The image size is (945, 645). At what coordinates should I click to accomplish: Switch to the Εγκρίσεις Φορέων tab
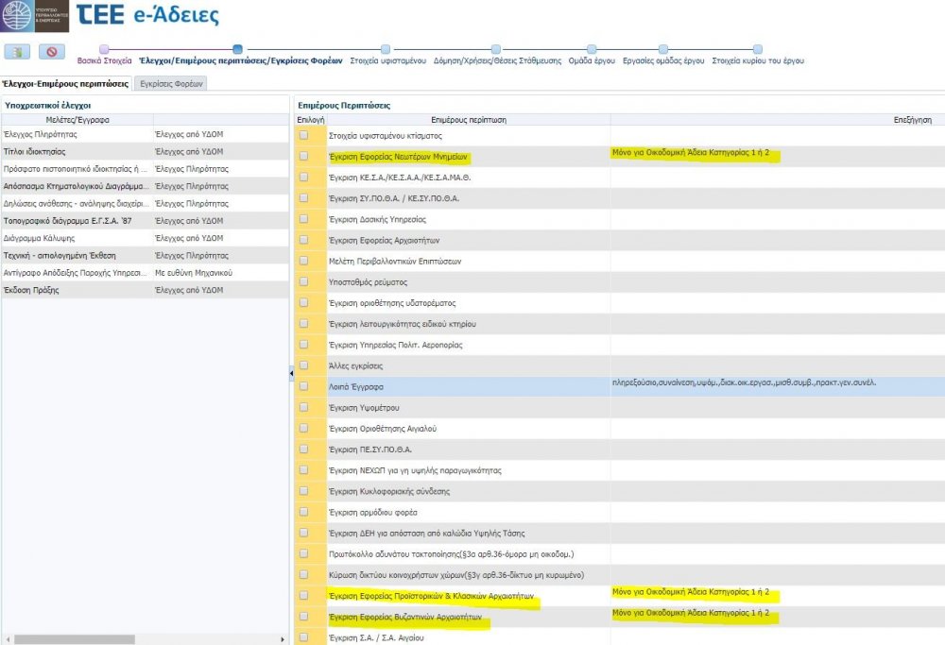coord(171,83)
